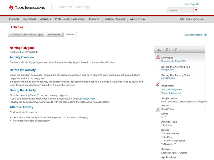Click the LearningCheck Creator software entry
This screenshot has height=160, width=214.
tap(174, 153)
